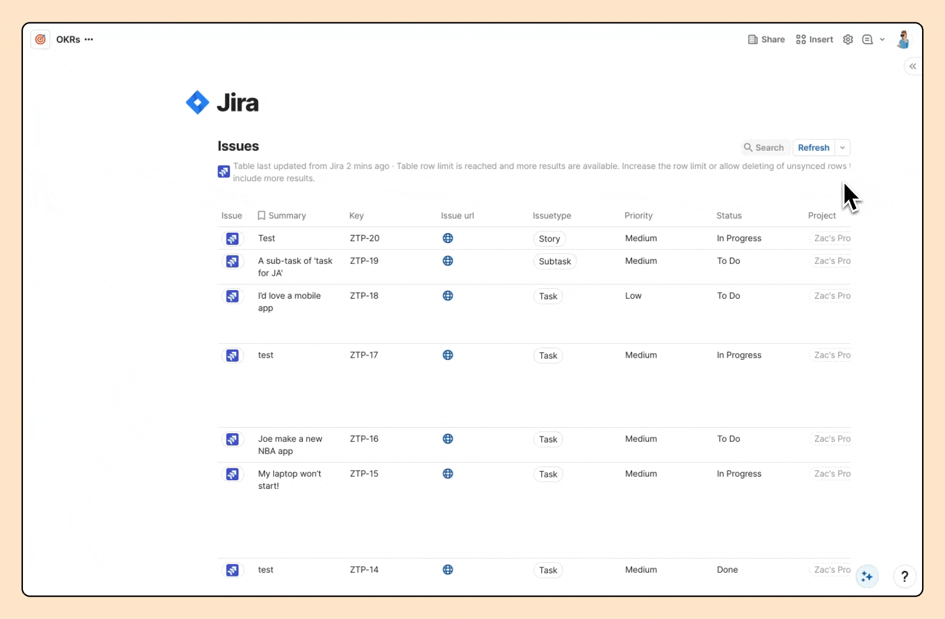Open the issue icon for ZTP-19
945x619 pixels.
click(232, 261)
